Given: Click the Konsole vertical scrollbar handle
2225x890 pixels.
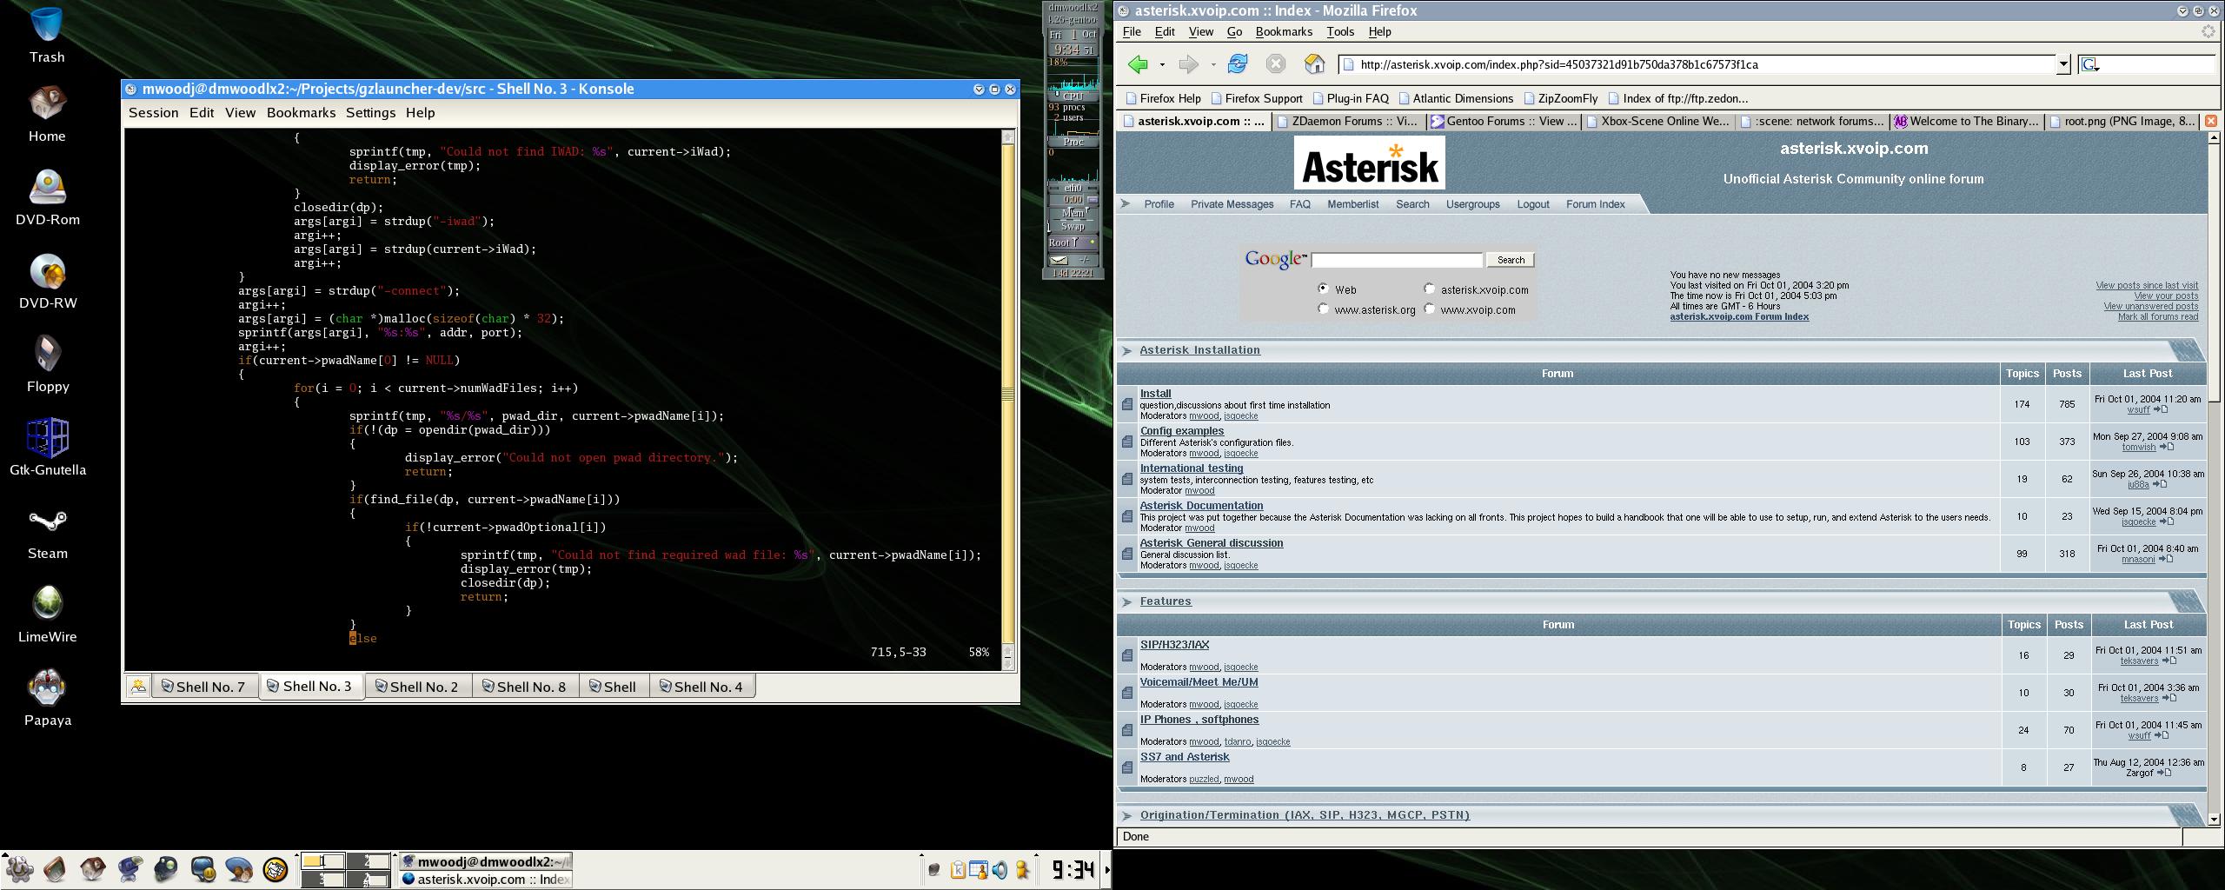Looking at the screenshot, I should tap(1008, 394).
